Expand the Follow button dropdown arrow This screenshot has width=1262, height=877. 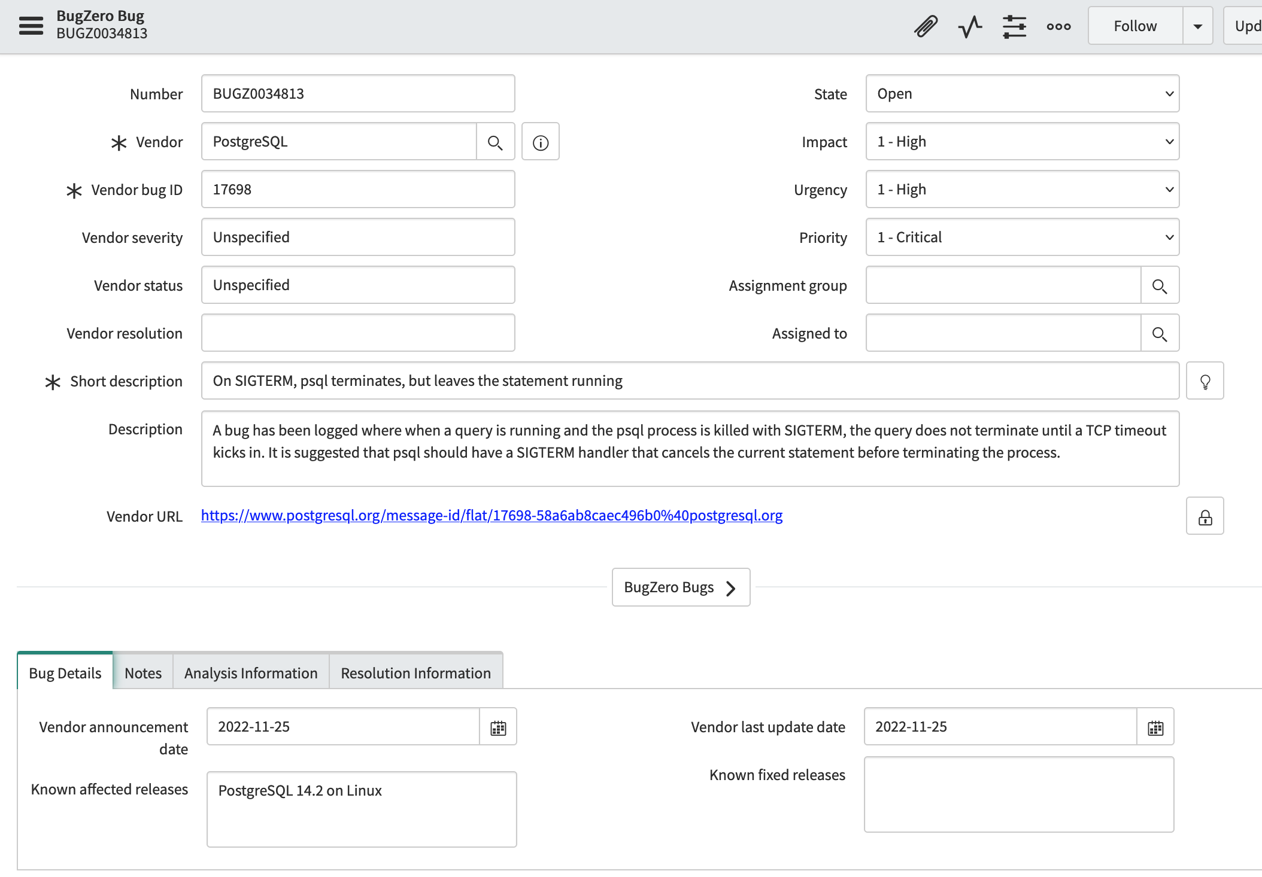point(1198,26)
